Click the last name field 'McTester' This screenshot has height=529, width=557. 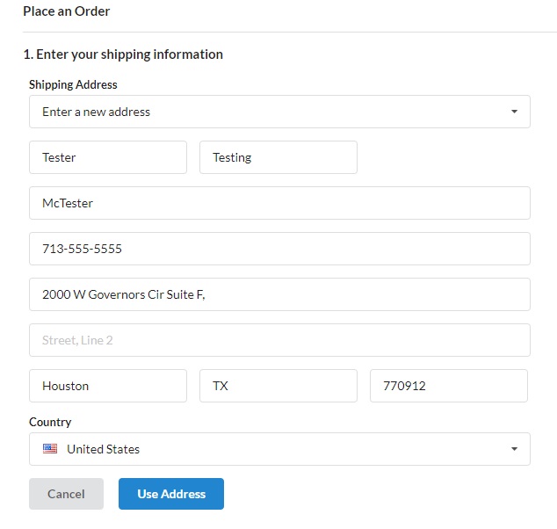coord(278,203)
